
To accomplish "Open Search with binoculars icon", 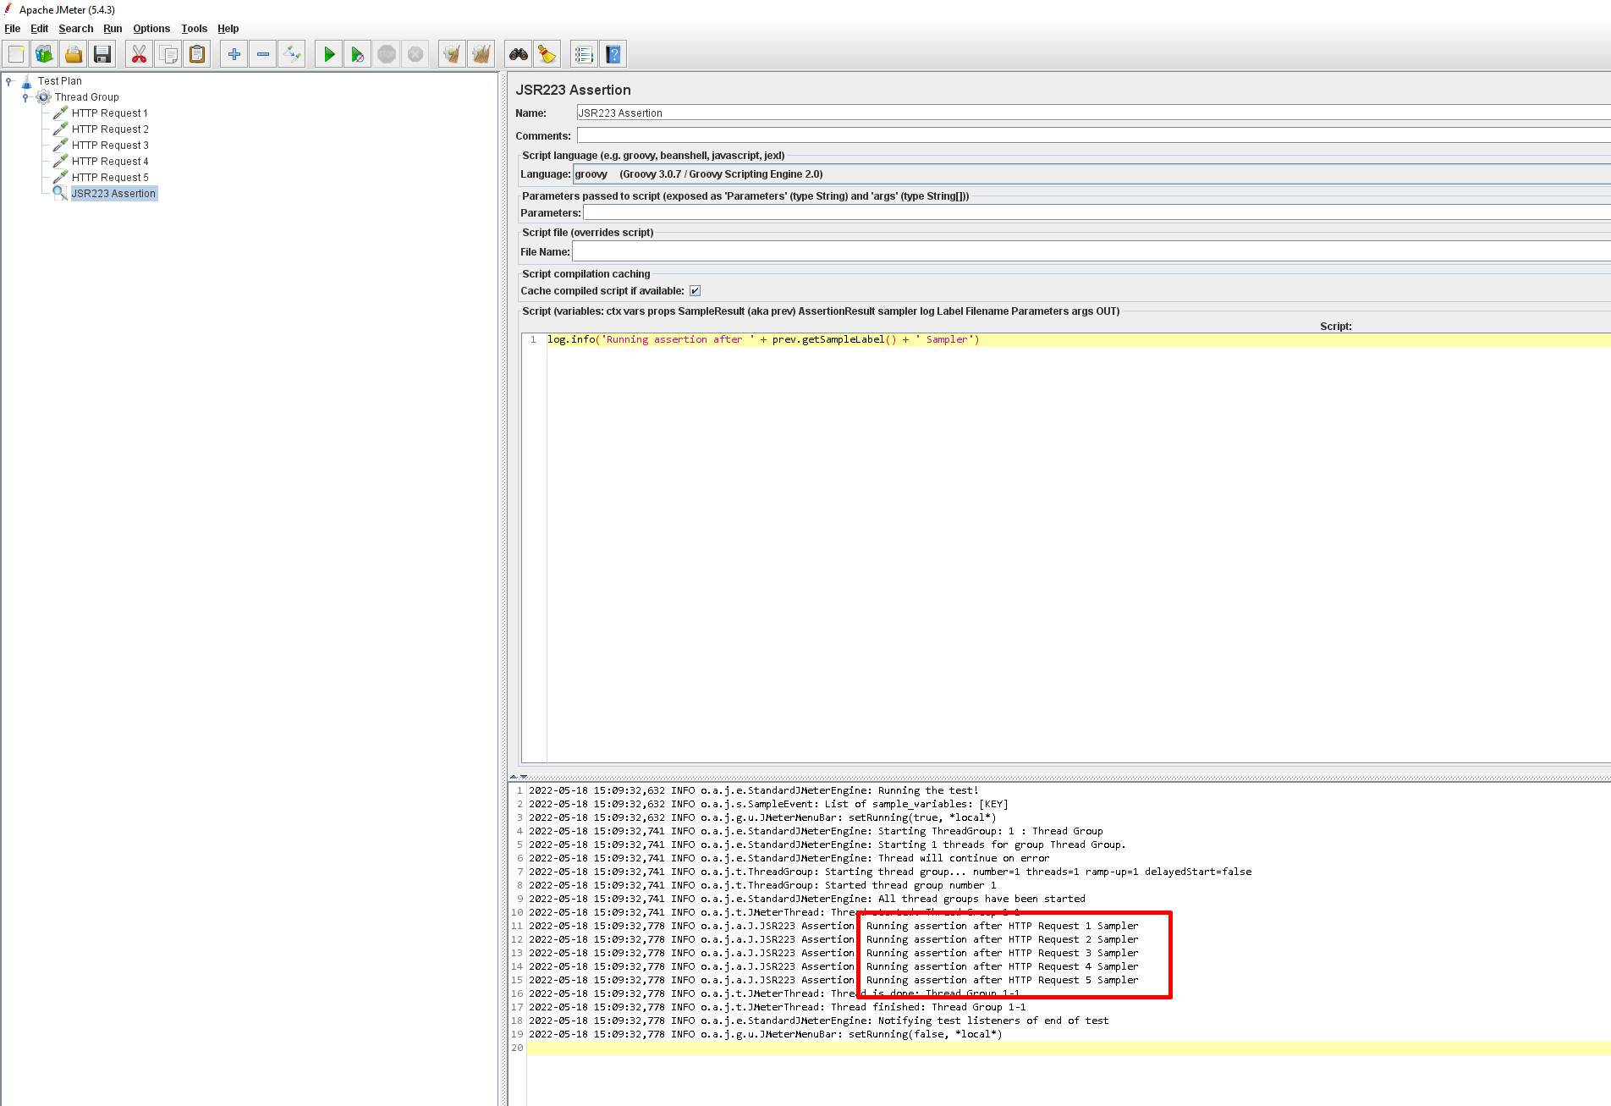I will click(x=519, y=54).
